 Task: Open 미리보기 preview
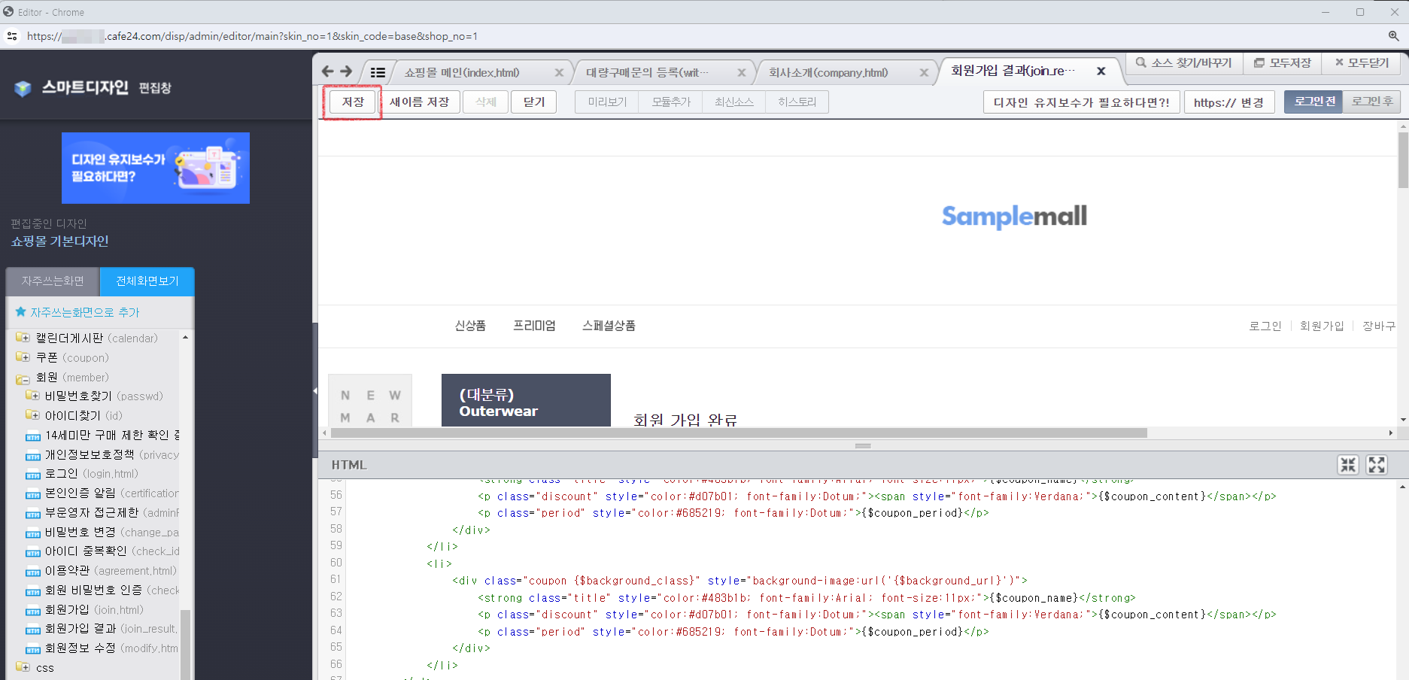coord(607,102)
